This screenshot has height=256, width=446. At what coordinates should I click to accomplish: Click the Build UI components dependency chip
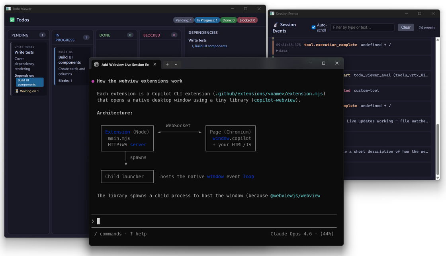[29, 82]
